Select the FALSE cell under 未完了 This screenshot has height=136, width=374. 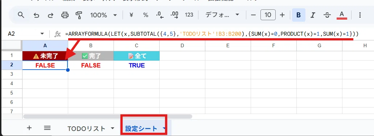(x=45, y=65)
